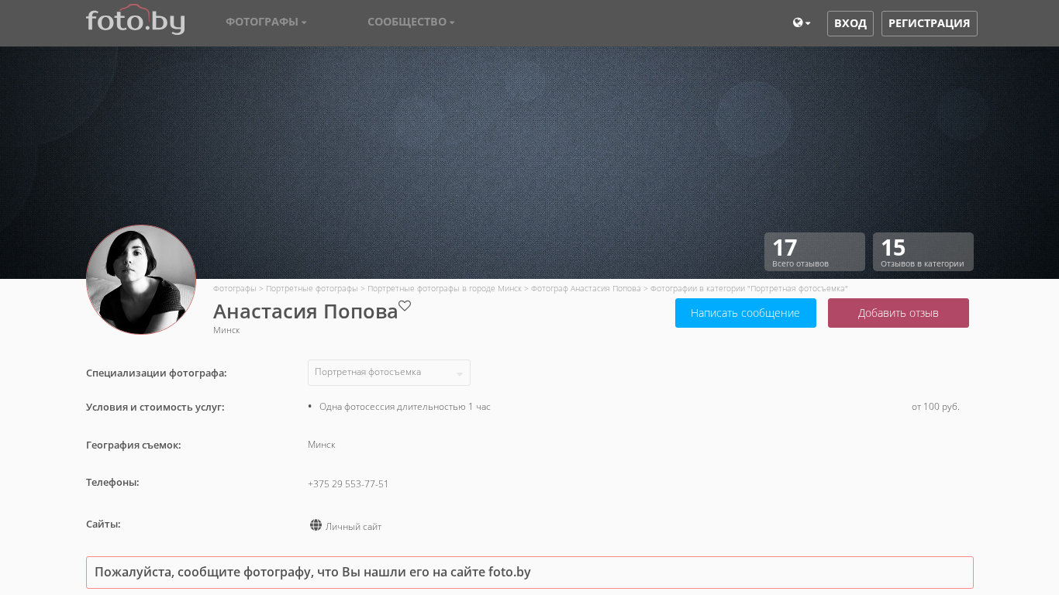Click the Анастасия Попова name heading
Image resolution: width=1059 pixels, height=595 pixels.
(305, 311)
